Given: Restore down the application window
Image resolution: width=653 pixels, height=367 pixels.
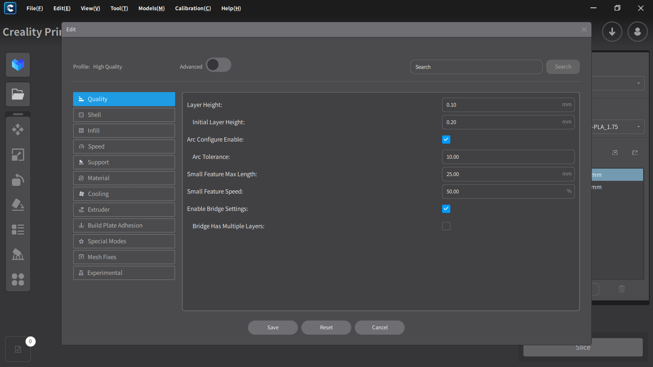Looking at the screenshot, I should (617, 8).
